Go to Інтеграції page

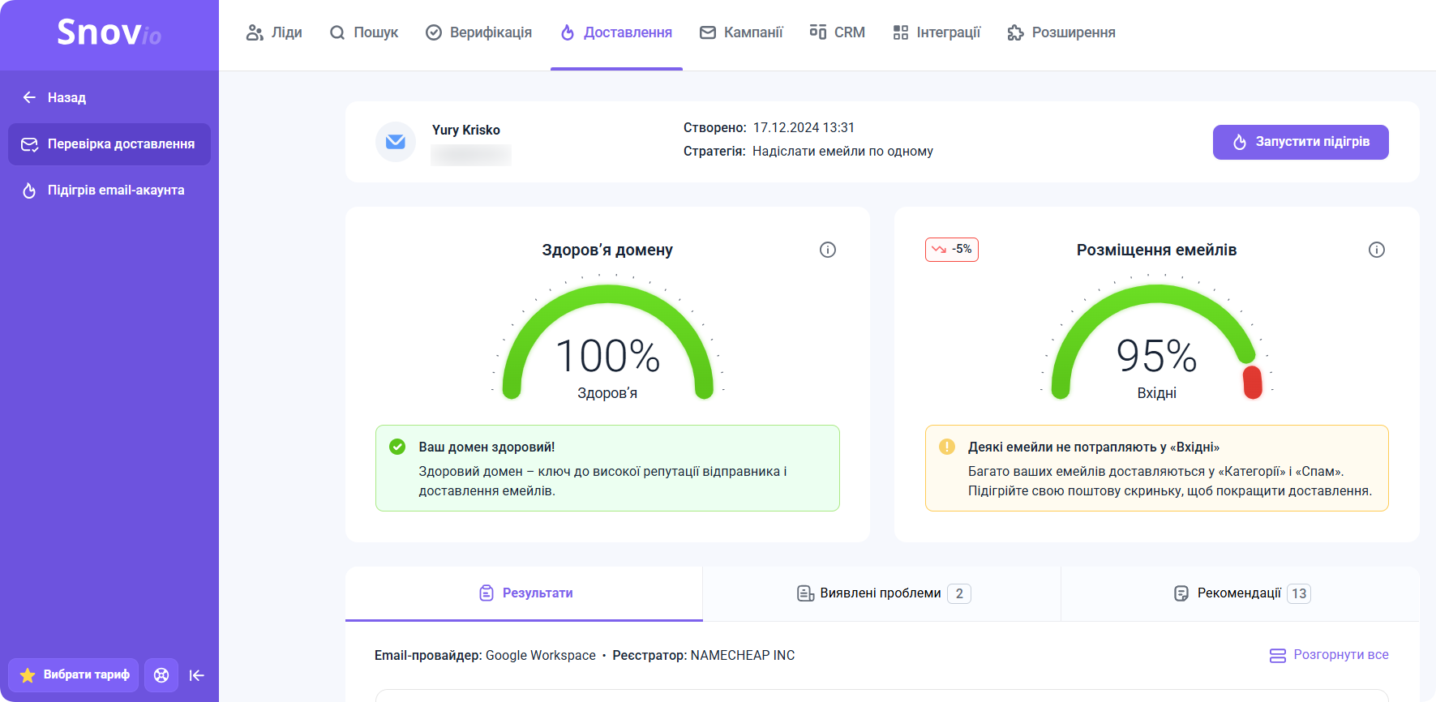(937, 32)
